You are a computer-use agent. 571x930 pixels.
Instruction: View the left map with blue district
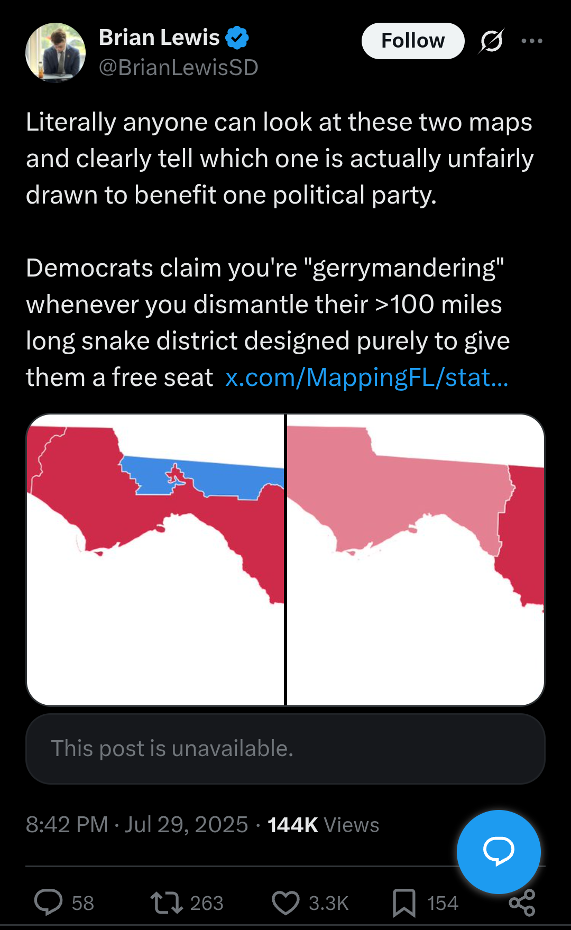click(155, 559)
